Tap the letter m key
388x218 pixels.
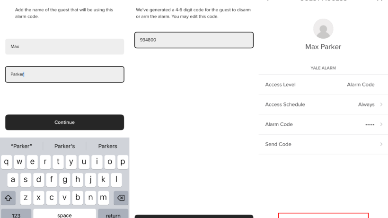coord(103,198)
